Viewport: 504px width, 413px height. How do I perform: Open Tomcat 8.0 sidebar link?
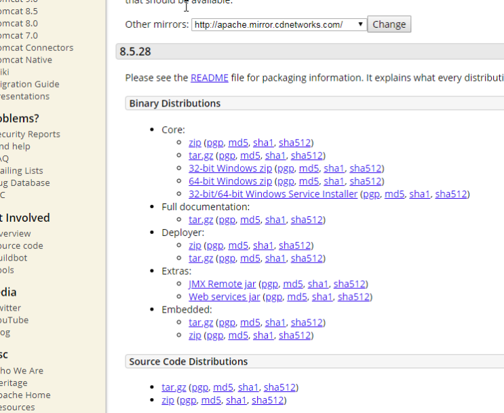18,24
